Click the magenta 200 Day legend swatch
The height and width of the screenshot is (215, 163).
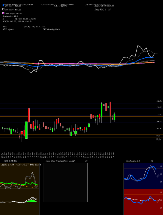(x=3, y=13)
